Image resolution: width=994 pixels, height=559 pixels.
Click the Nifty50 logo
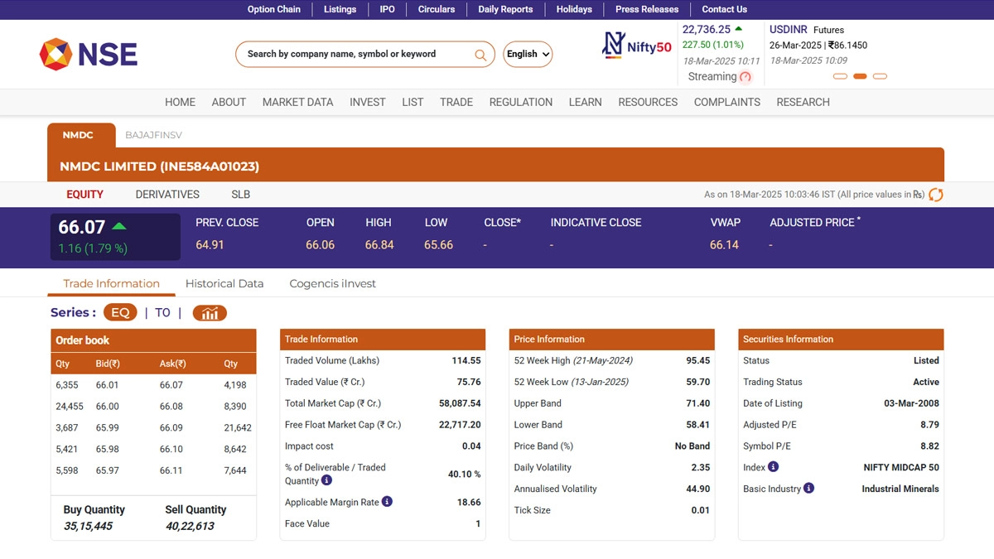coord(636,46)
